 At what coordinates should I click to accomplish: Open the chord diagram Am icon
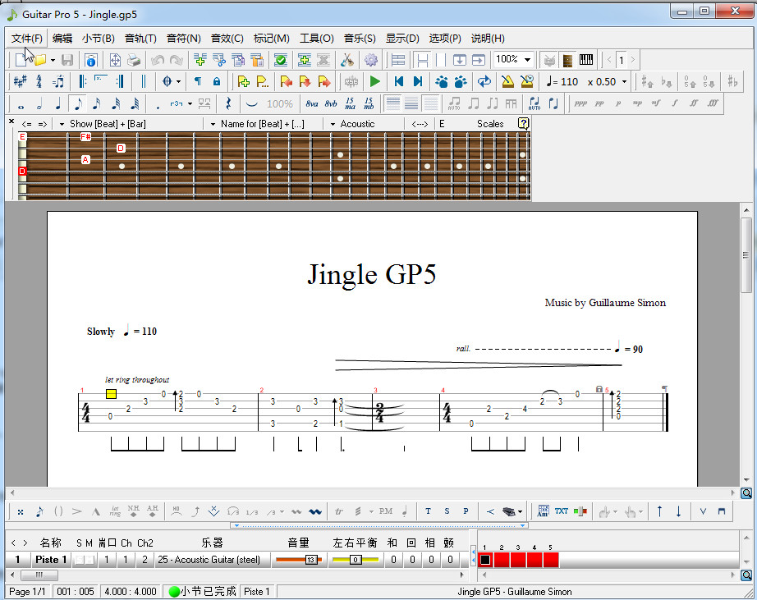544,511
